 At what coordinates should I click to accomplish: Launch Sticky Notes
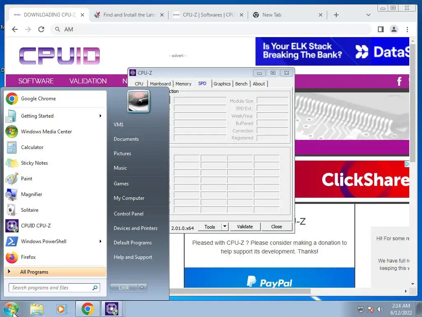pos(55,163)
